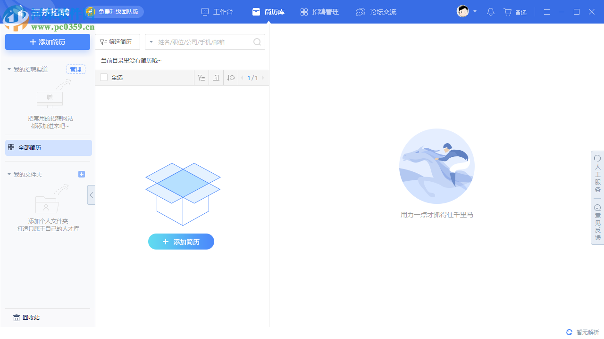Click the filter icon on the list toolbar

201,78
